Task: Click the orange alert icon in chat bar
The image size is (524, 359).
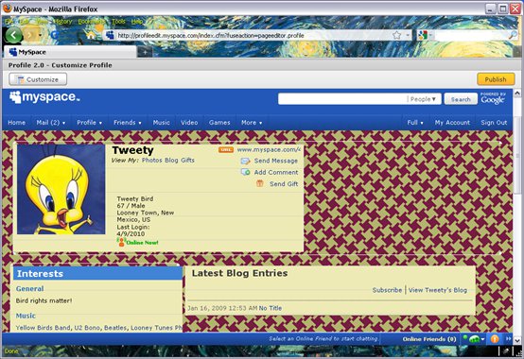Action: pyautogui.click(x=495, y=339)
